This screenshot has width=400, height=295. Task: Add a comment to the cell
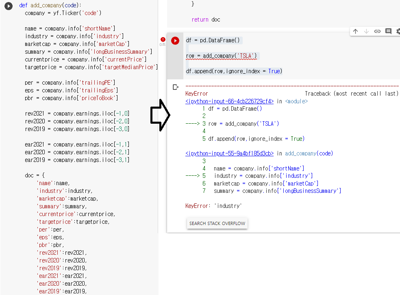tap(388, 31)
